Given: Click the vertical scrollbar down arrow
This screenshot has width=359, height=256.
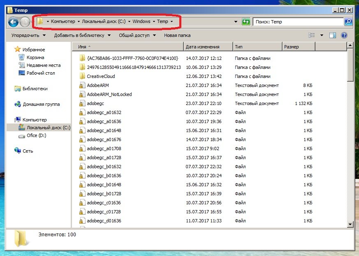Looking at the screenshot, I should pos(350,224).
